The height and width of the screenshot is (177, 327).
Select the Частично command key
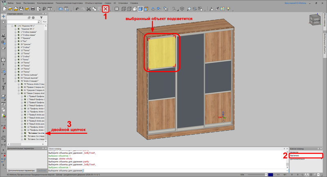[x=306, y=155]
